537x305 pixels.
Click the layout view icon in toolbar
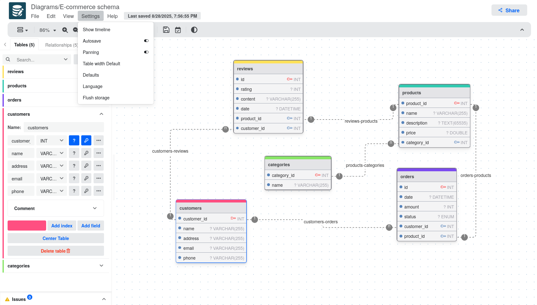coord(22,30)
